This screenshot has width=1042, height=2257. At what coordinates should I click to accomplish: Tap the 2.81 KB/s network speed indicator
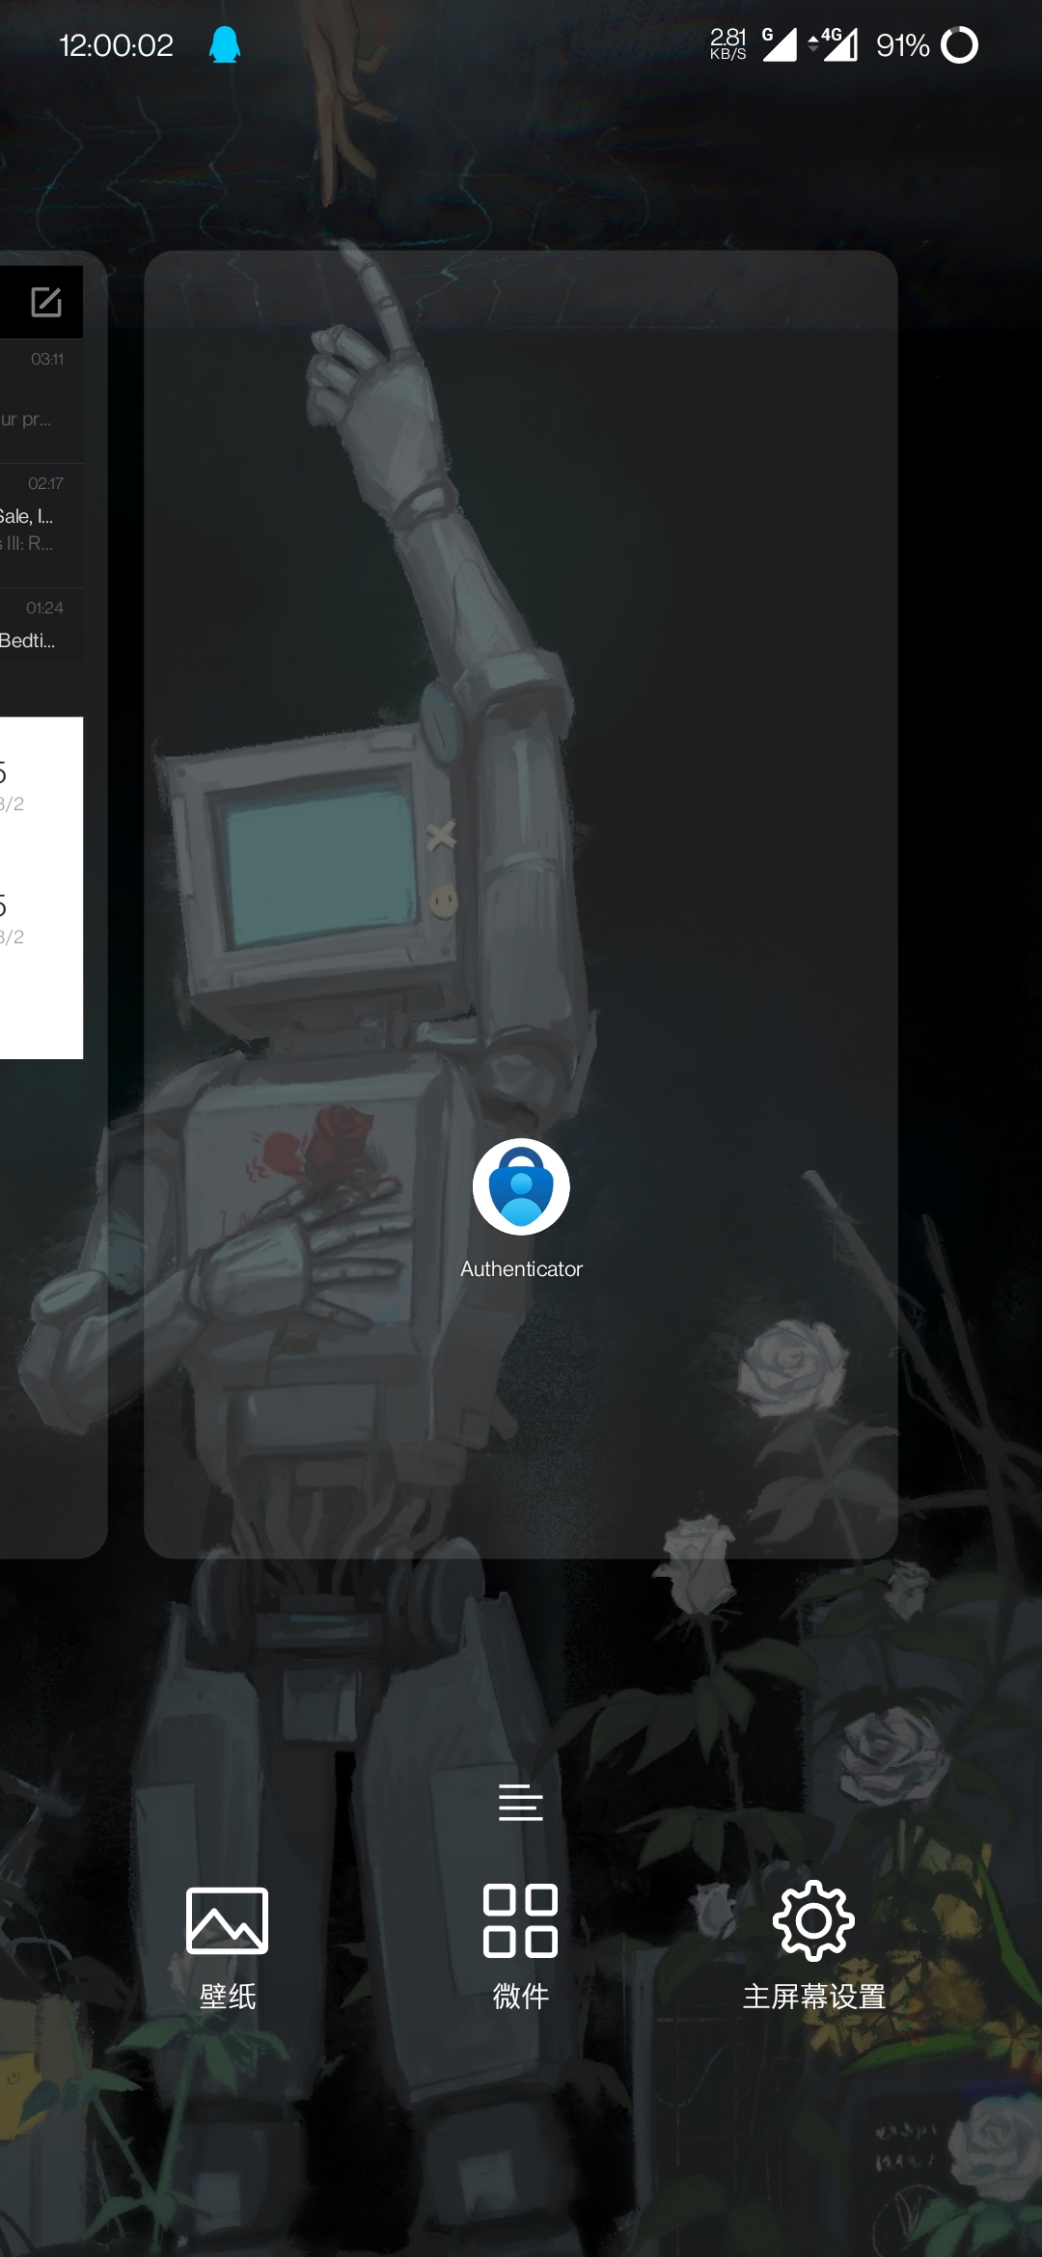[727, 44]
